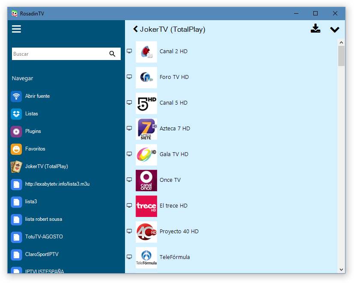Select ClaroSportIPTV list
354x283 pixels.
(x=42, y=254)
